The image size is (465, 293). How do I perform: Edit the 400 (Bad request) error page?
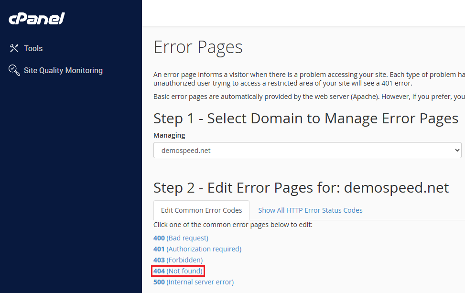pyautogui.click(x=181, y=238)
